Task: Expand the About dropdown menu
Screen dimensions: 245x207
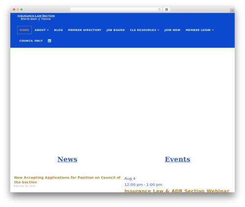Action: tap(42, 30)
